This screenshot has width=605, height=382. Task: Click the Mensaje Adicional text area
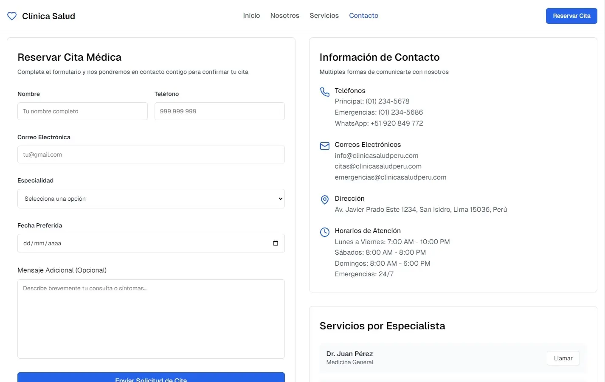pos(151,319)
